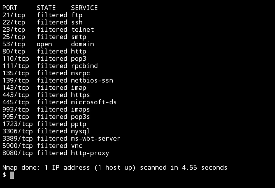This screenshot has height=188, width=275.
Task: Click the 'vnc' service text
Action: tap(77, 146)
